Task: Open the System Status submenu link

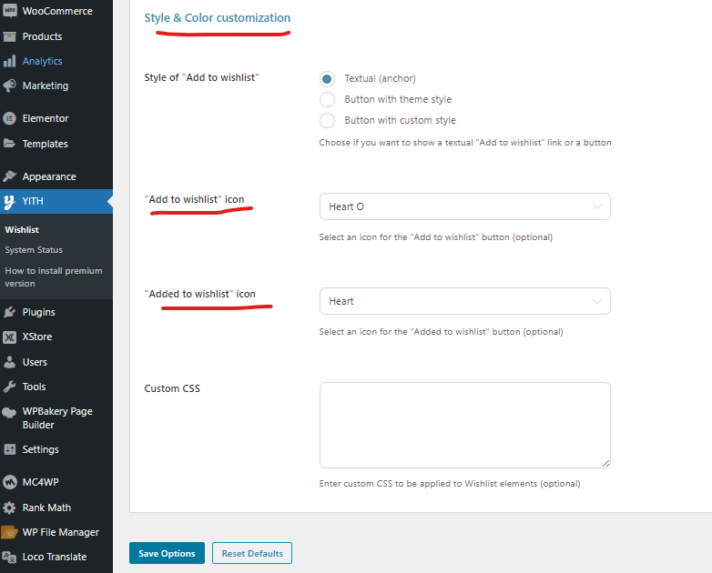Action: point(34,250)
